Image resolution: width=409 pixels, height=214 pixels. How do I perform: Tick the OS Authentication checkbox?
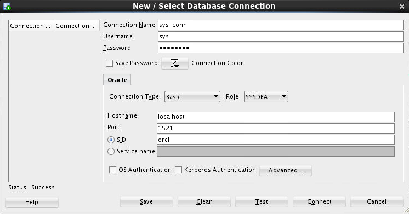point(112,170)
